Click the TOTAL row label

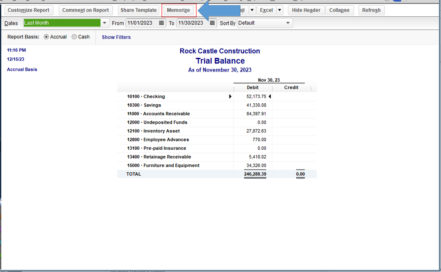[x=134, y=174]
